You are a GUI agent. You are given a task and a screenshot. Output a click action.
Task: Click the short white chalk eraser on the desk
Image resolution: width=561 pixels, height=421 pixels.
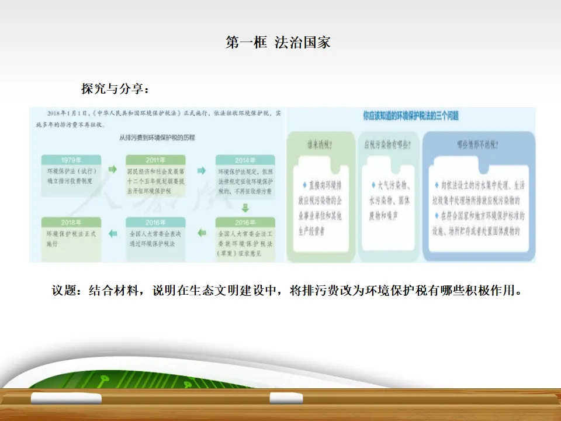click(286, 398)
